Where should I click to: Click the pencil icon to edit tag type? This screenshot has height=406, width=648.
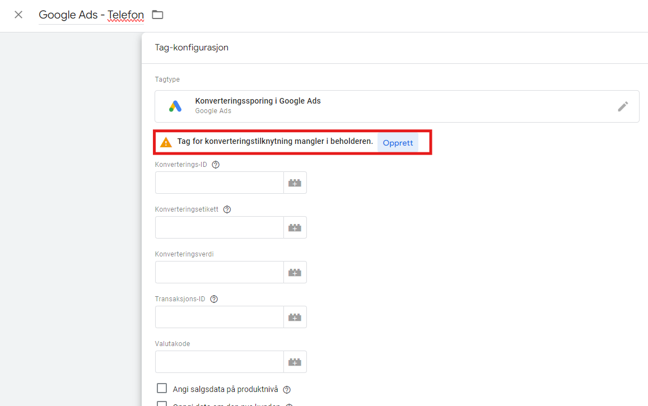click(623, 106)
